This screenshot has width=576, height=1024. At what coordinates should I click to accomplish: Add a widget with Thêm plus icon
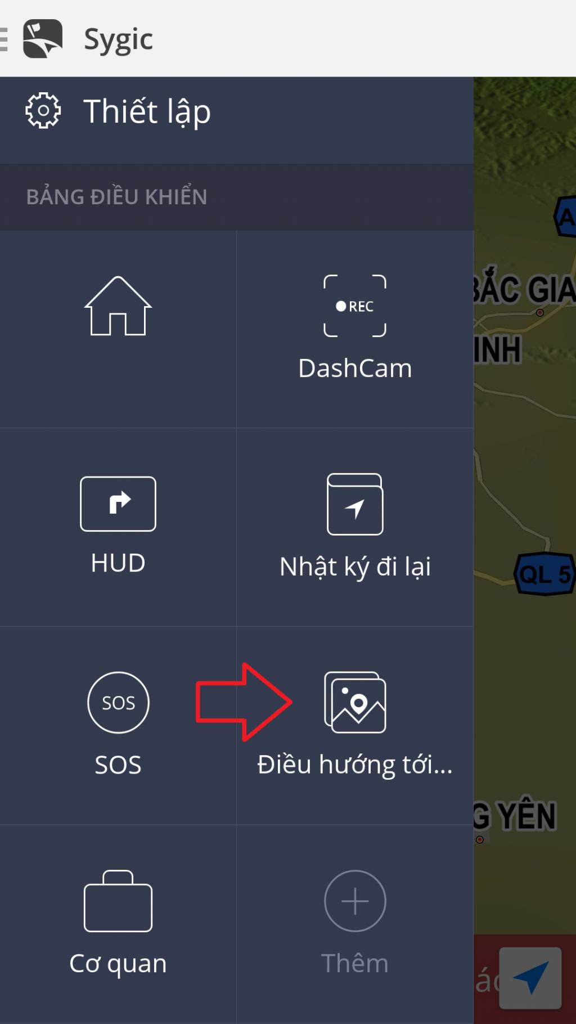[355, 901]
